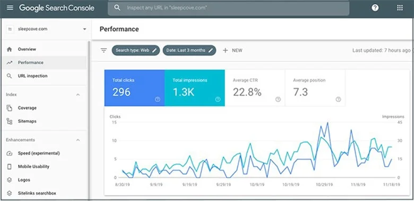
Task: Open Mobile Usability report
Action: [x=44, y=167]
